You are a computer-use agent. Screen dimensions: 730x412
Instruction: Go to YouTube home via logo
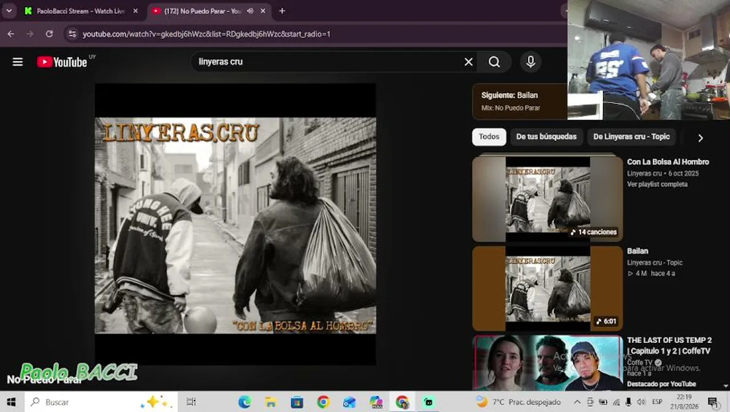[x=62, y=62]
